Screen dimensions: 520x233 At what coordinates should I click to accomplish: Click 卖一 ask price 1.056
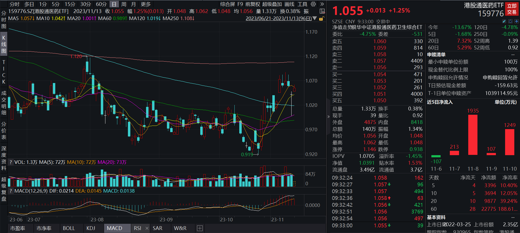380,67
